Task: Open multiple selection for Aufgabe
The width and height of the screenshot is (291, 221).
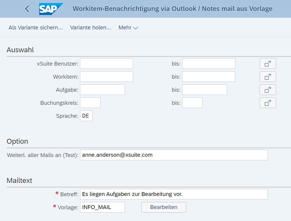Action: click(268, 90)
